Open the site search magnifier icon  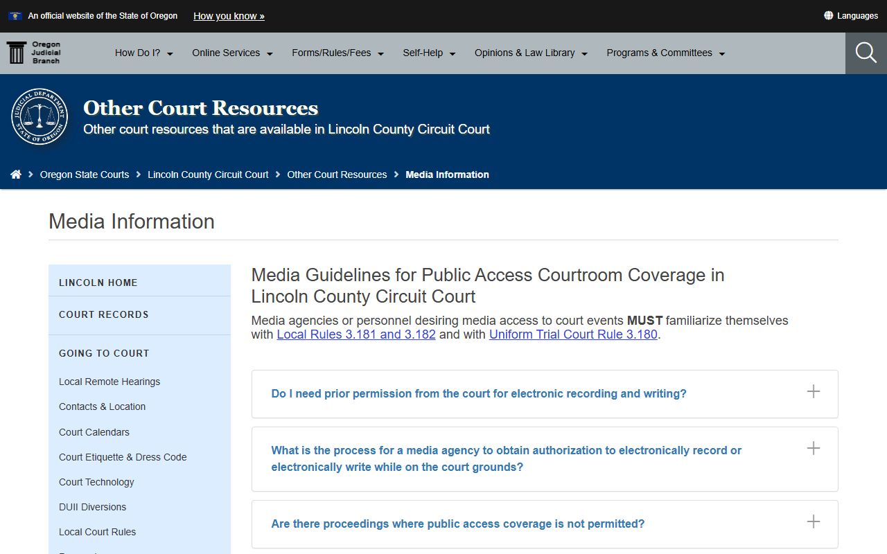tap(866, 53)
